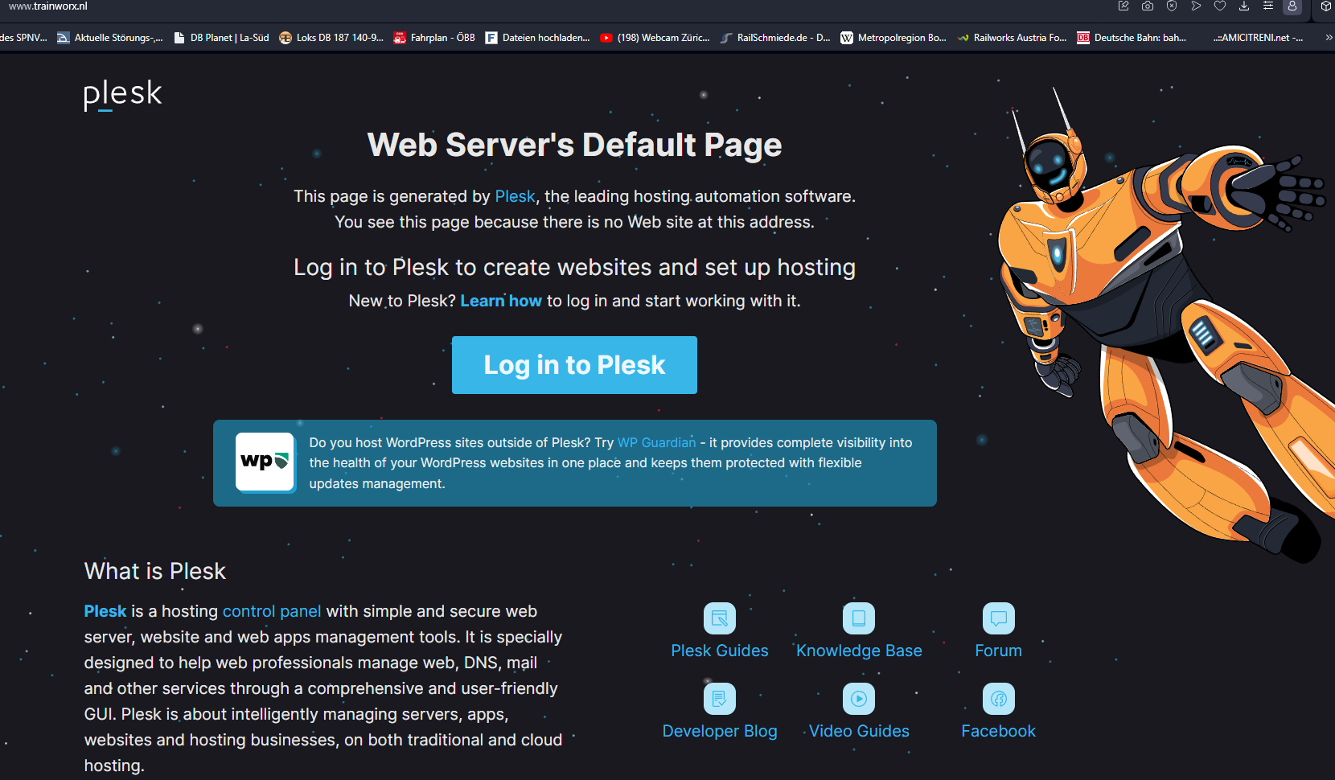1335x780 pixels.
Task: Click 'Log in to Plesk to create websites' heading
Action: [574, 267]
